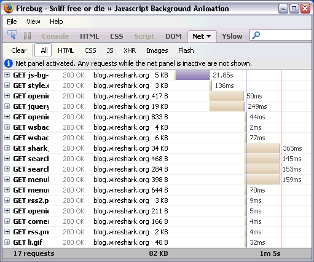Filter requests by Flash
Viewport: 314px width, 262px height.
click(186, 50)
